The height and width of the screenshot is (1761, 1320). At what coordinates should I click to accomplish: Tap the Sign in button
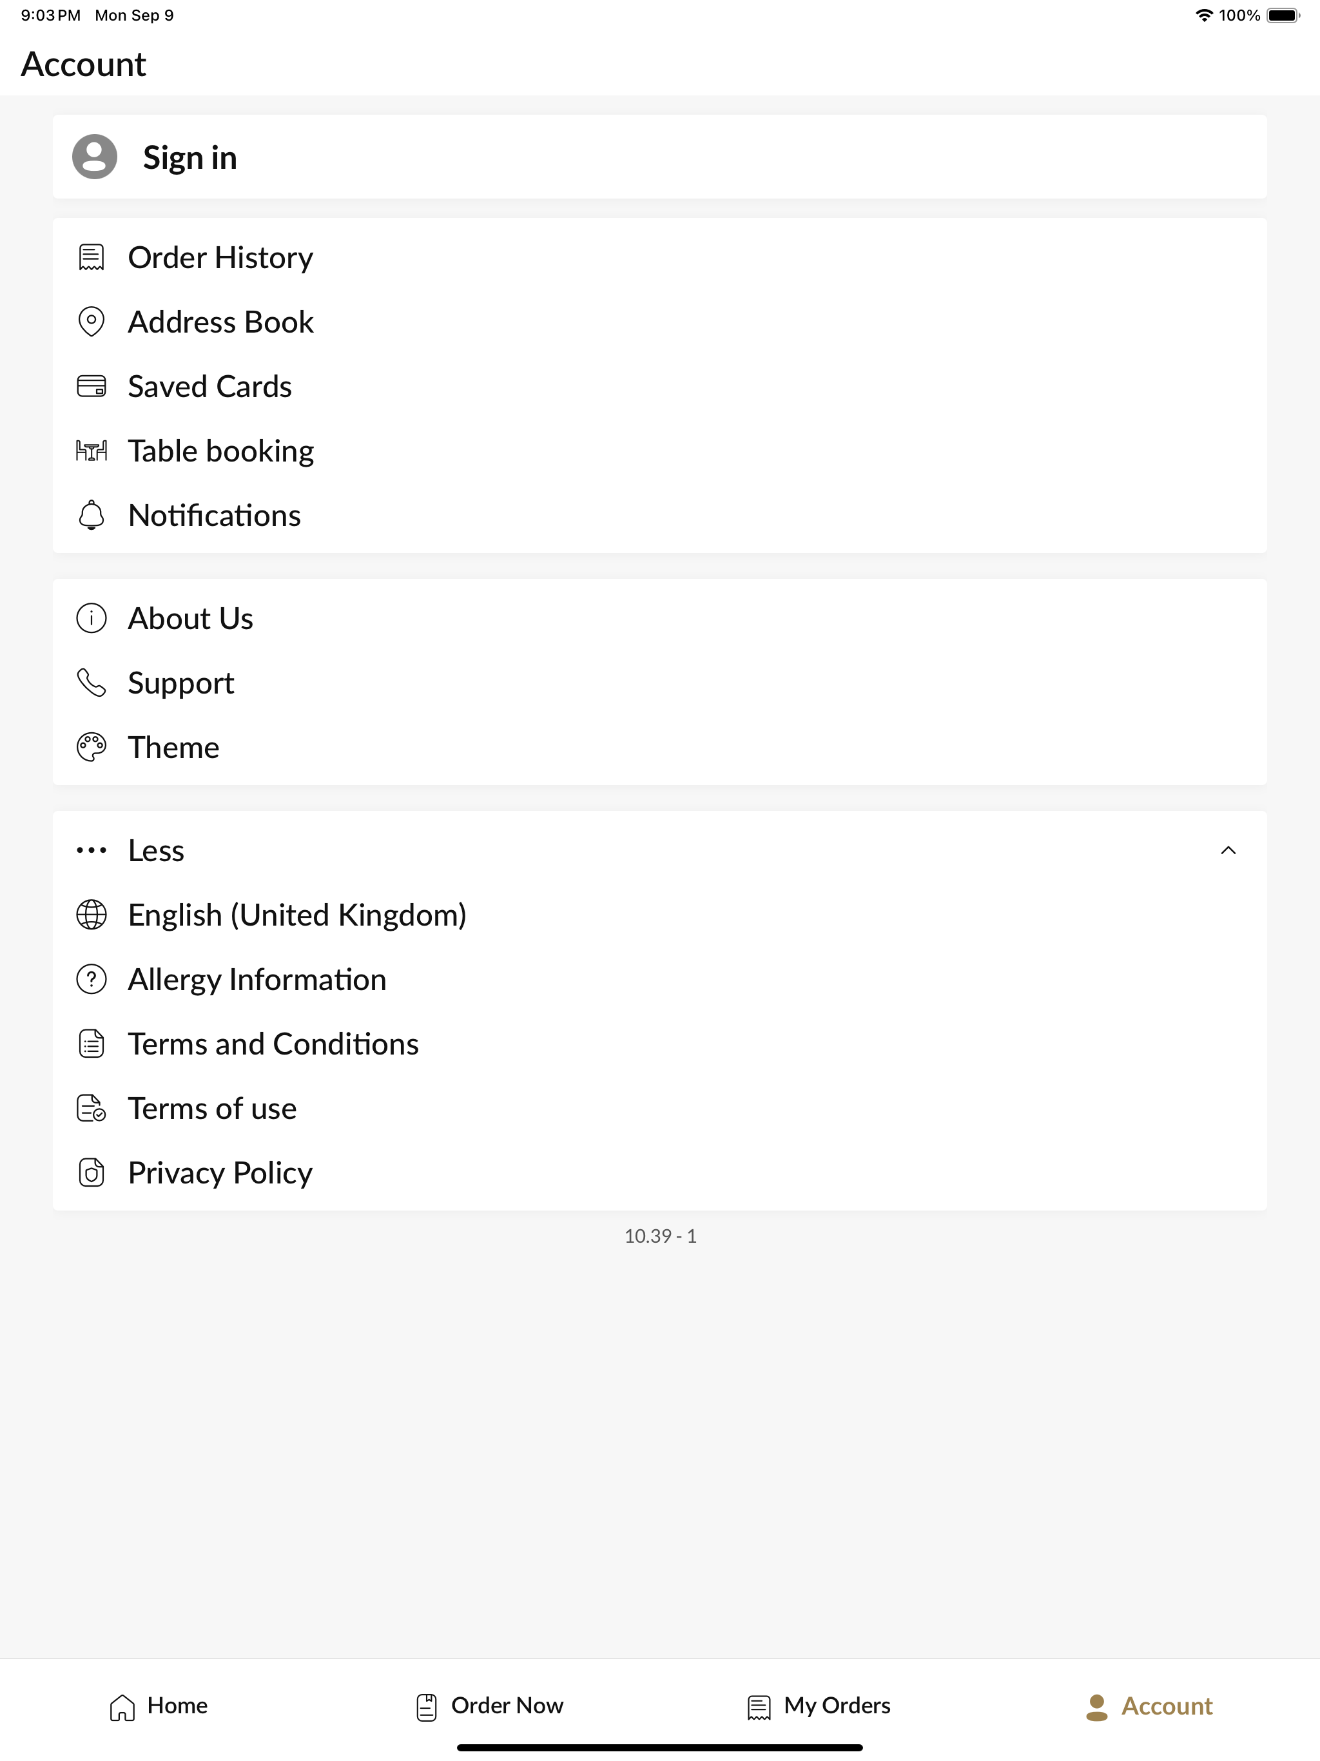point(659,157)
